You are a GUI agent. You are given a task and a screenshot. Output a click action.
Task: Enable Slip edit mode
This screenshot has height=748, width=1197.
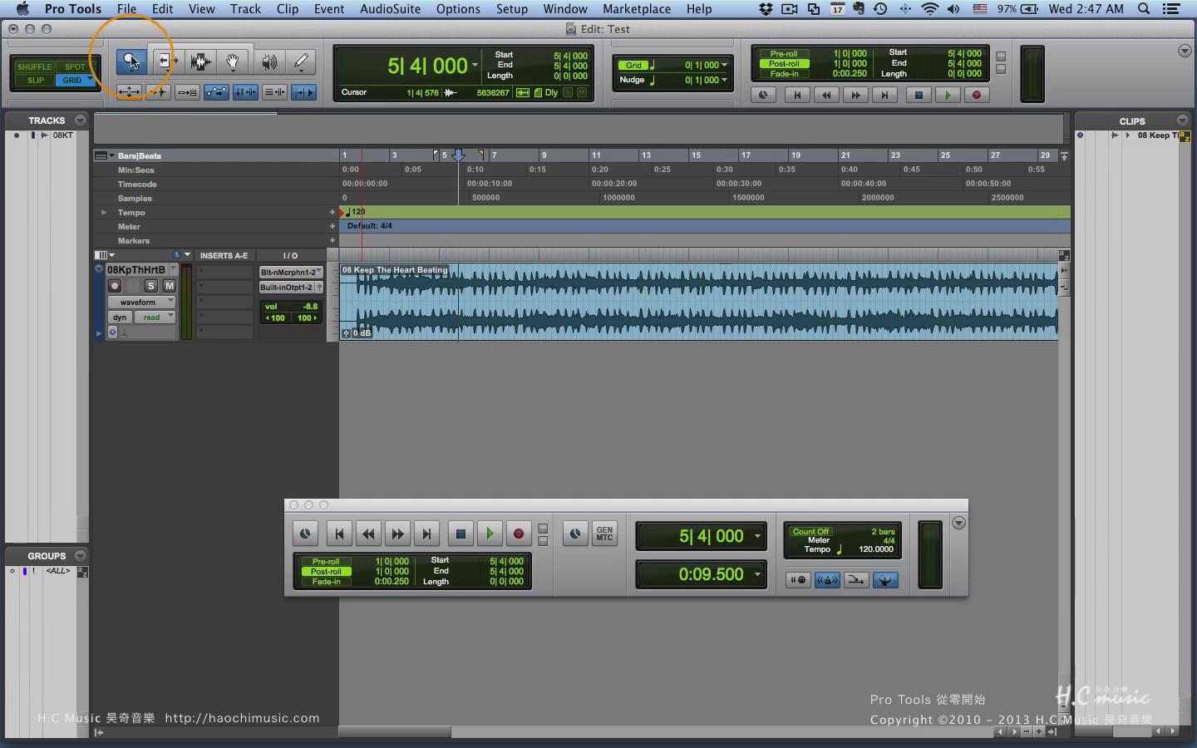[x=34, y=80]
